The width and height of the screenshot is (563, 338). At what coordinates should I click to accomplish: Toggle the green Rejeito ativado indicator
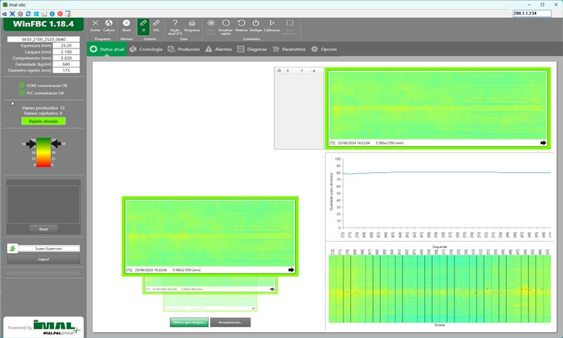click(x=44, y=121)
